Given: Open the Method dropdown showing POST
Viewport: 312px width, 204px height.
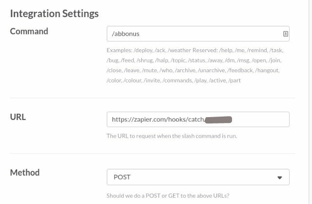Looking at the screenshot, I should click(198, 177).
